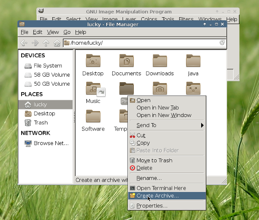
Task: Choose Create Archive from context menu
Action: click(157, 196)
